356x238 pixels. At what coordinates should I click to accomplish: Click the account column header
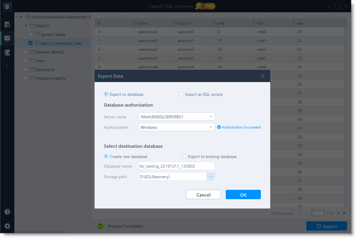pyautogui.click(x=194, y=23)
